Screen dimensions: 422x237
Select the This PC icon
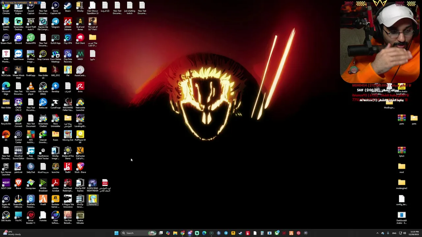(x=18, y=217)
